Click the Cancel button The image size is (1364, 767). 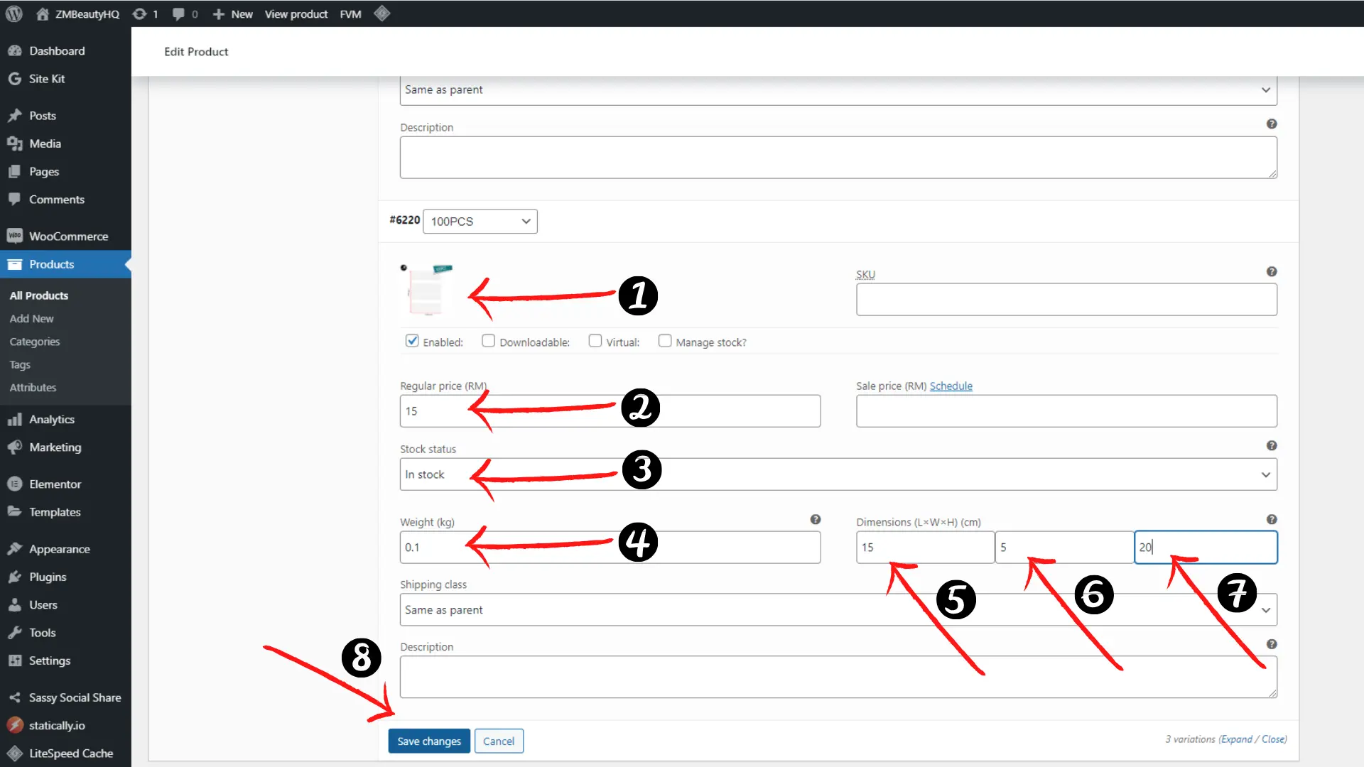pos(499,741)
